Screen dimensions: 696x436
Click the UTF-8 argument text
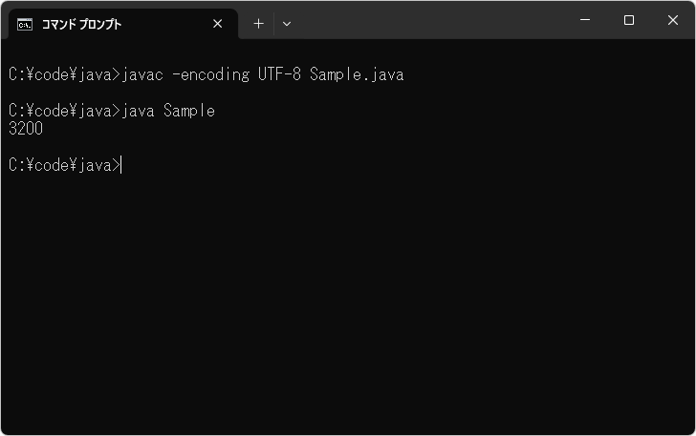pyautogui.click(x=278, y=74)
